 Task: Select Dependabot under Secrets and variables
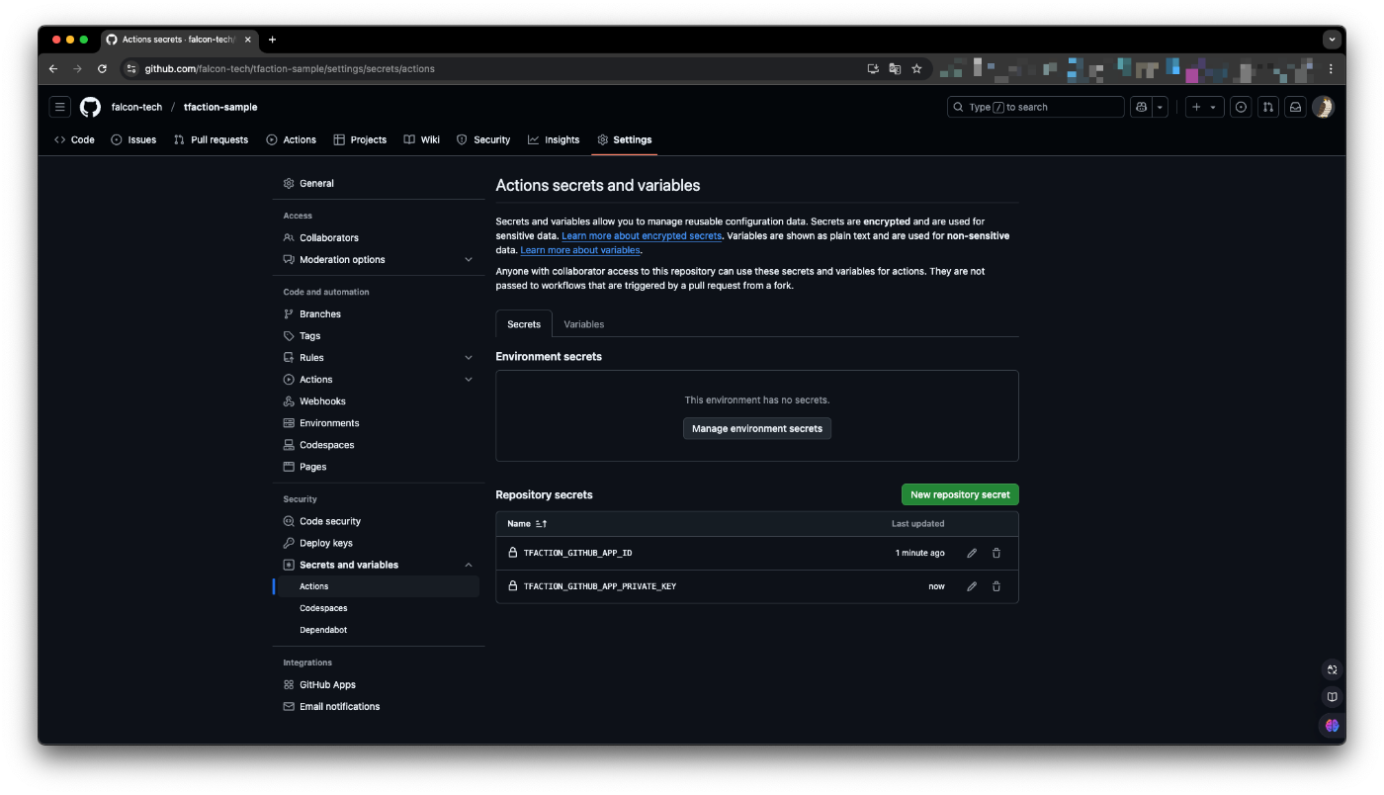click(x=377, y=630)
